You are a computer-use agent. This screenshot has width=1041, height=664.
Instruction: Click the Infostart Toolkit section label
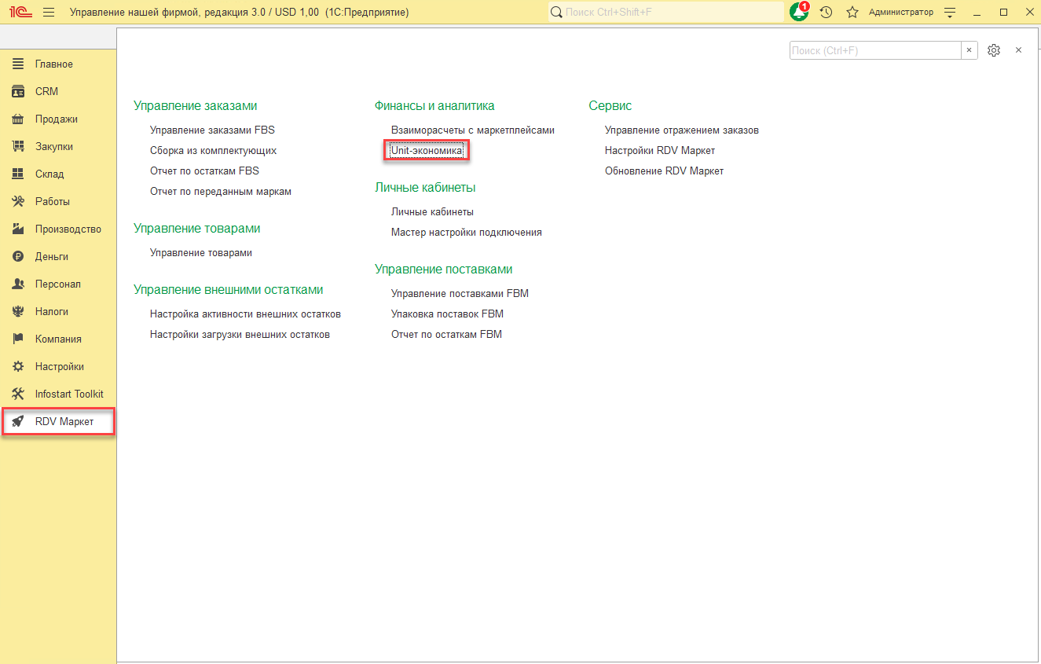pyautogui.click(x=69, y=394)
